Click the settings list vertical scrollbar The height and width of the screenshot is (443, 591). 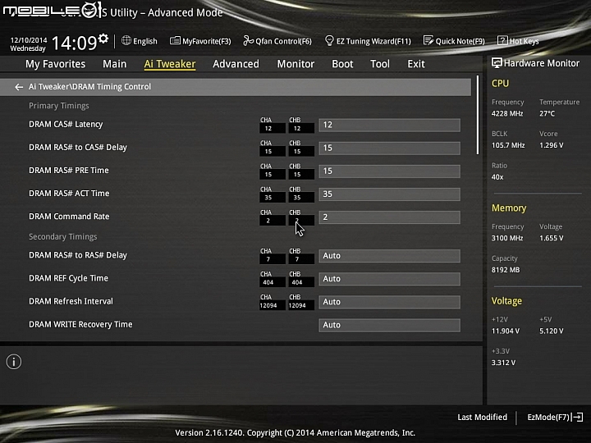point(478,115)
